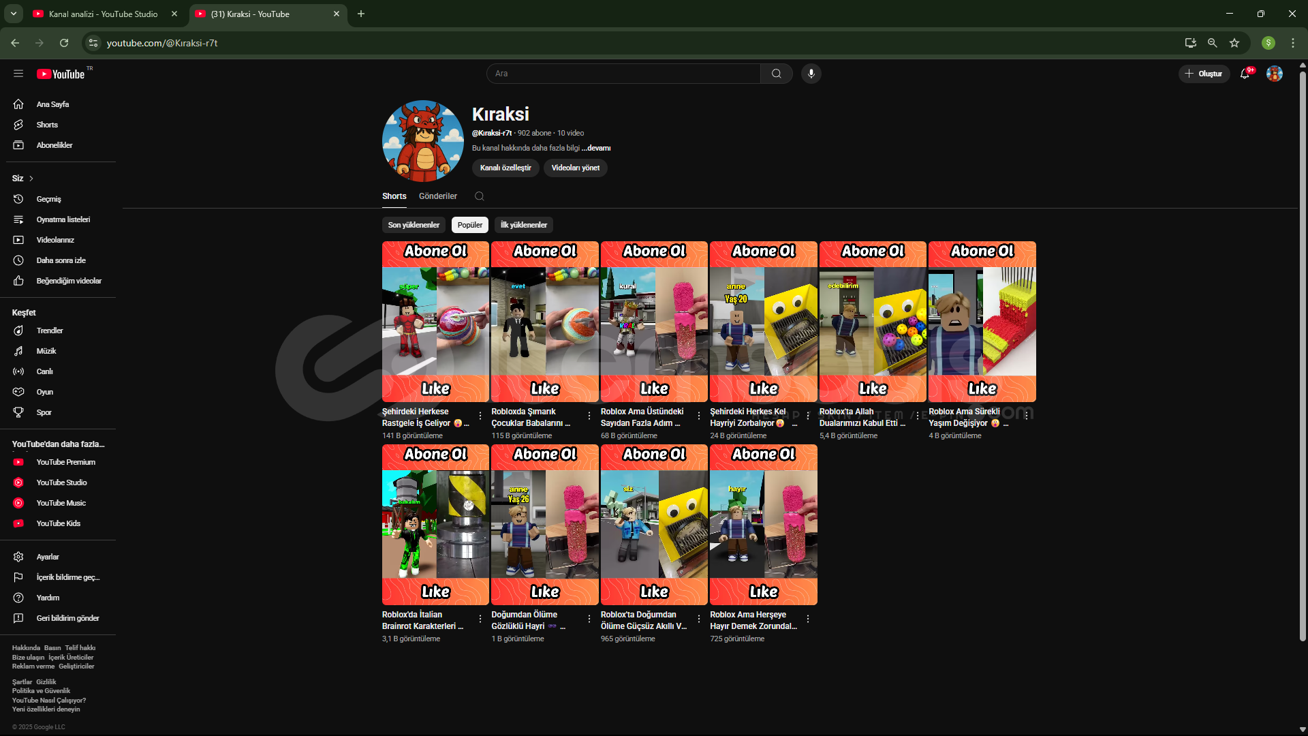This screenshot has width=1308, height=736.
Task: Click the search magnifier button
Action: (x=777, y=74)
